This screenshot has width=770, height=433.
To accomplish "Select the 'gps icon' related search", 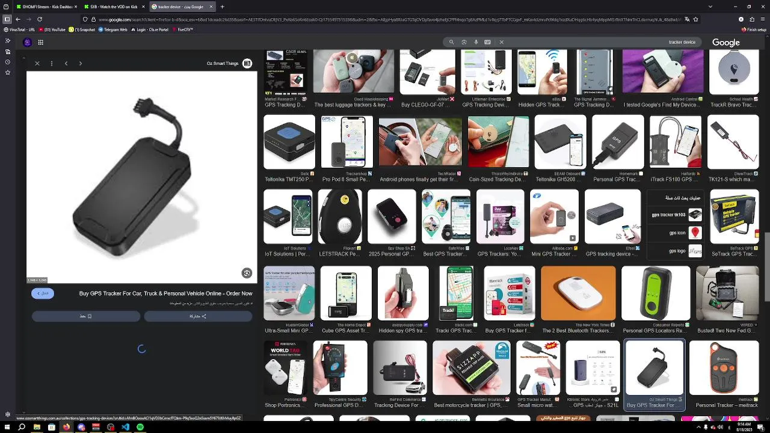I will (676, 233).
